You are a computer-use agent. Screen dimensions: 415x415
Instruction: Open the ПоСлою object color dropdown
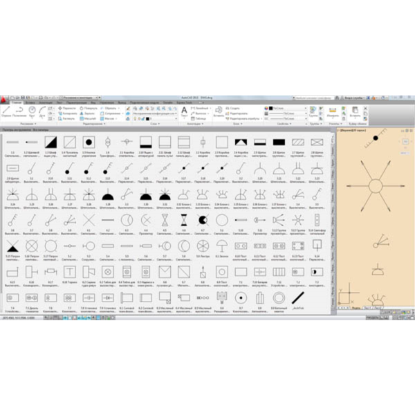click(288, 109)
